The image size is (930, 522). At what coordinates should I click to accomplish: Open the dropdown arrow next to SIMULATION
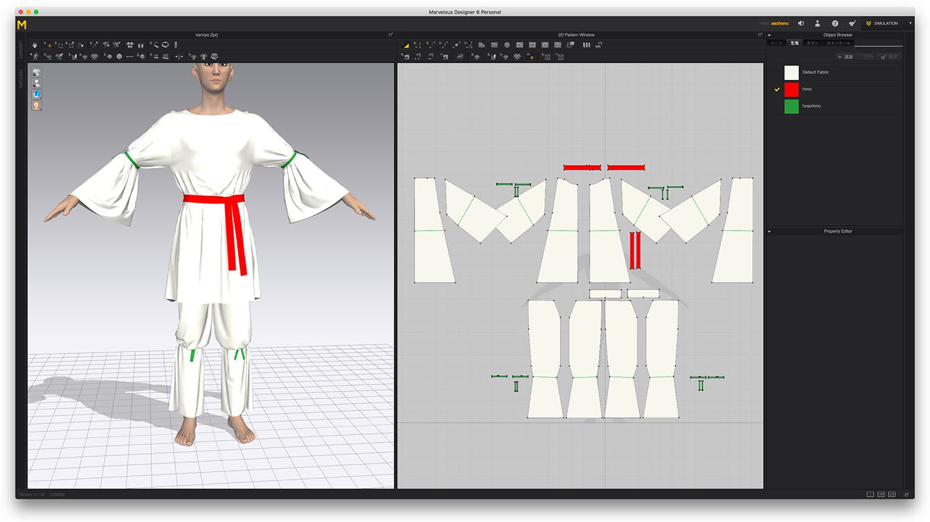(910, 24)
